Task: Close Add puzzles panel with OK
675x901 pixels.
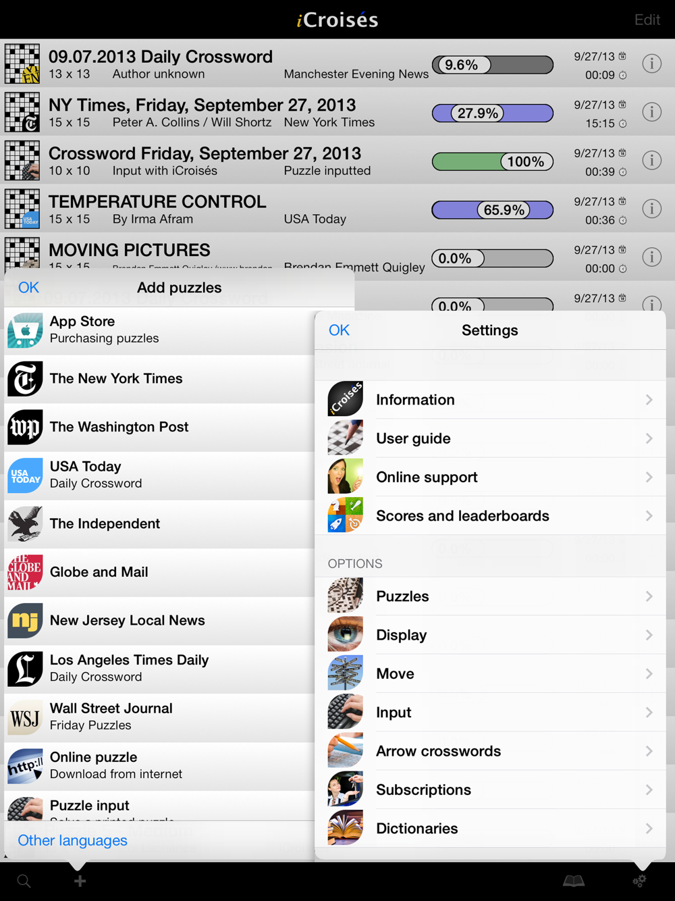Action: pyautogui.click(x=28, y=288)
